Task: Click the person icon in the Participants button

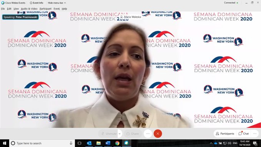Action: (217, 134)
